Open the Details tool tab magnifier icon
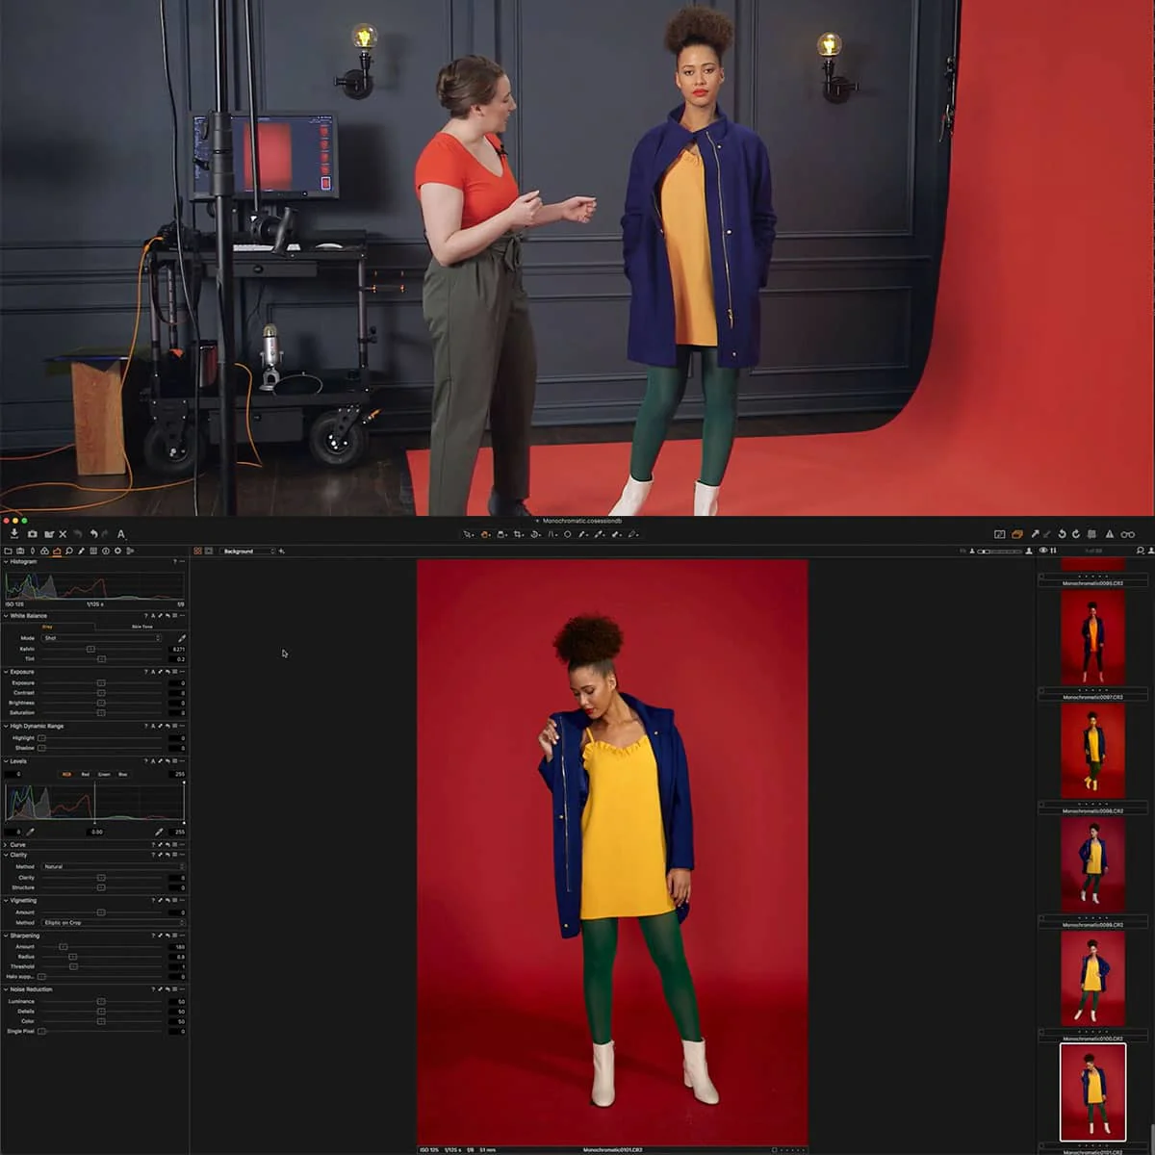Viewport: 1155px width, 1155px height. coord(69,552)
